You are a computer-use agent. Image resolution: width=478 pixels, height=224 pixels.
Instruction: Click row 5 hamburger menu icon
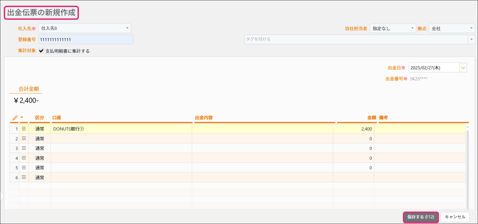click(x=24, y=168)
